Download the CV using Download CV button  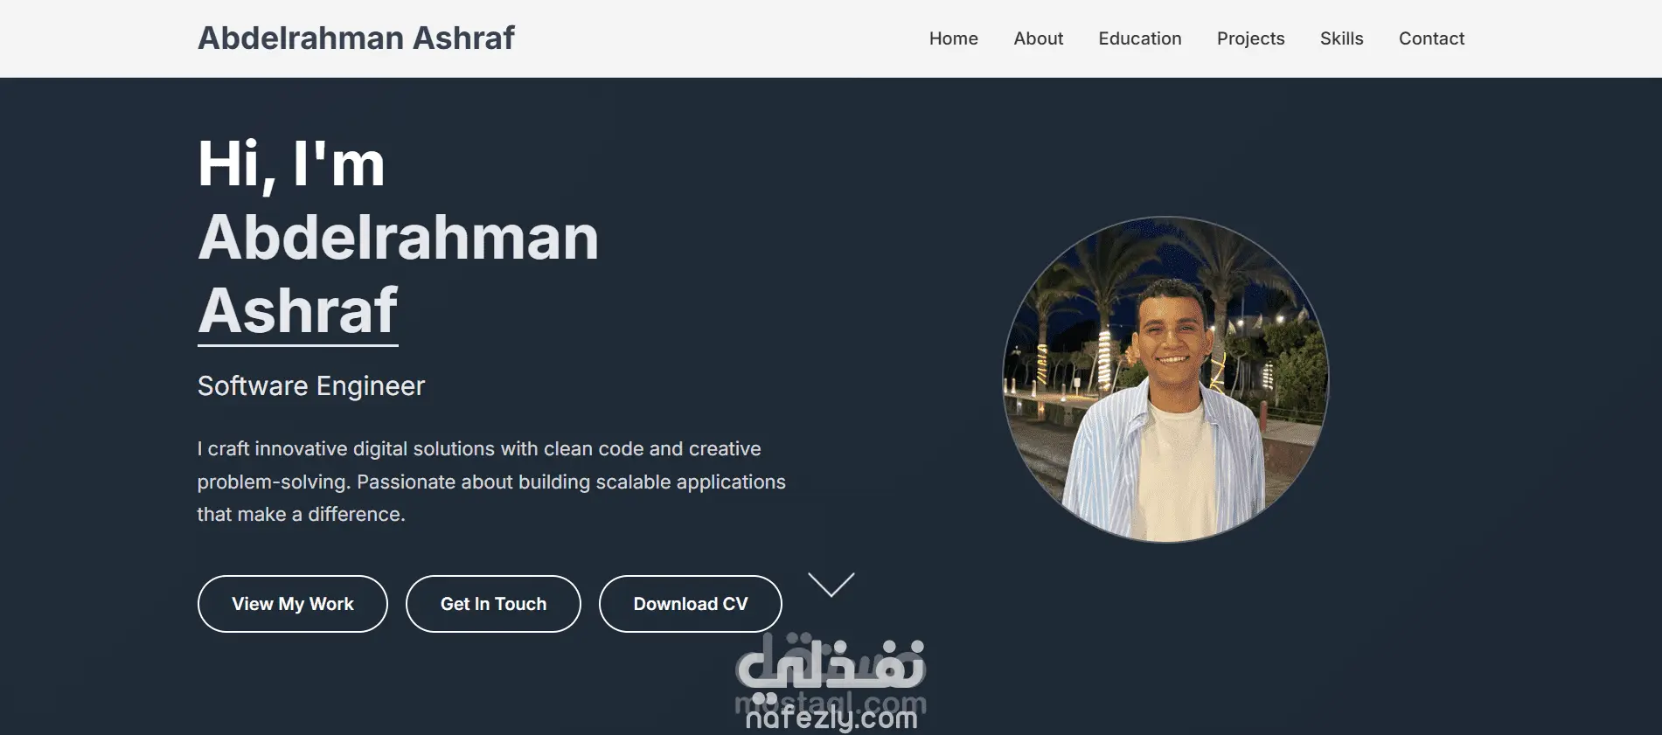click(x=691, y=604)
